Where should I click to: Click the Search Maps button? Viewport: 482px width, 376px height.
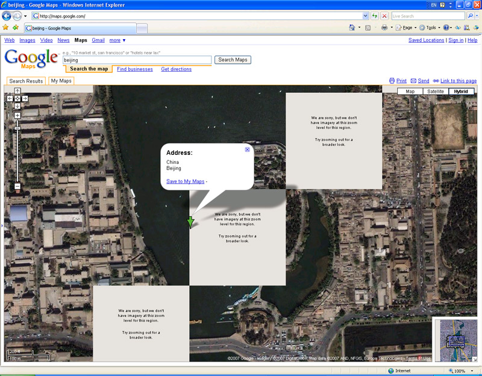coord(233,60)
